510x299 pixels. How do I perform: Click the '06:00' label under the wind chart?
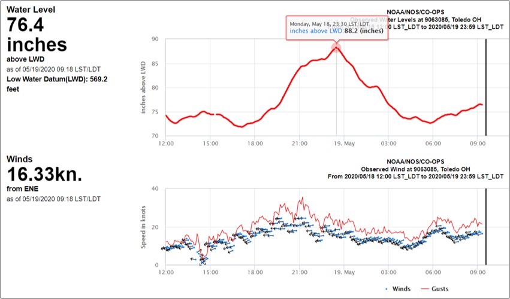click(x=433, y=272)
